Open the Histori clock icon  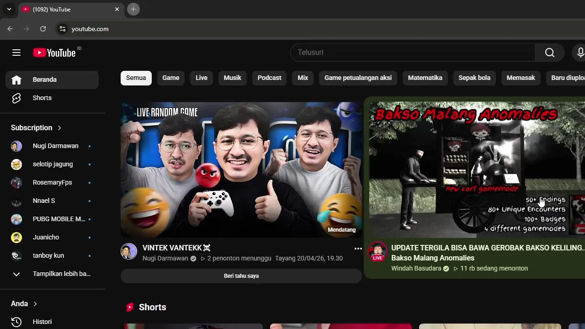point(16,322)
